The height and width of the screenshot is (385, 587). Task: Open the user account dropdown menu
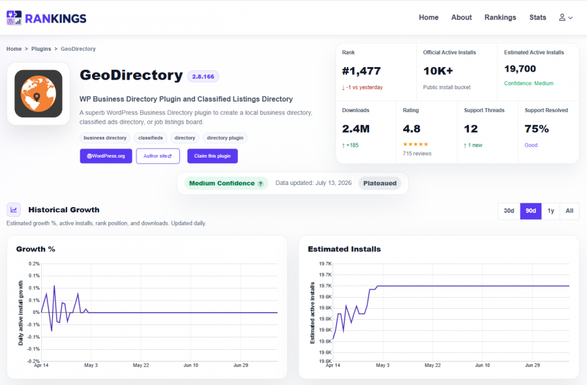click(565, 18)
